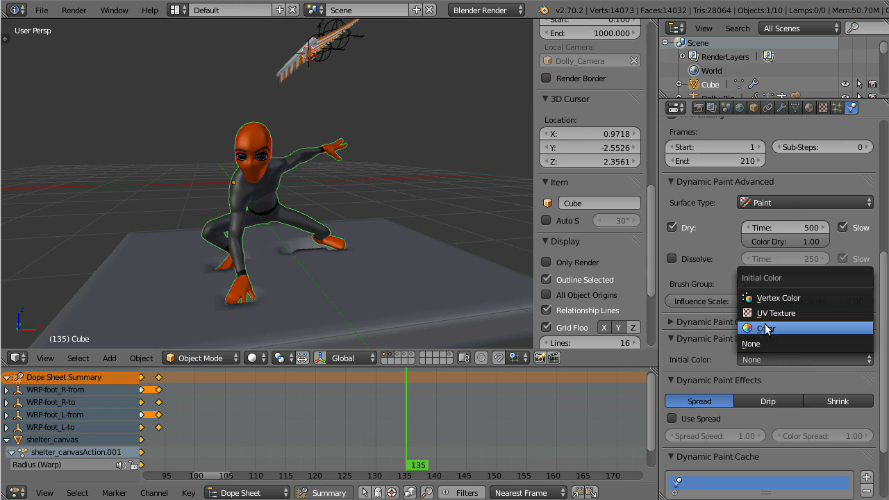Enable the Use Spread checkbox

click(x=672, y=418)
